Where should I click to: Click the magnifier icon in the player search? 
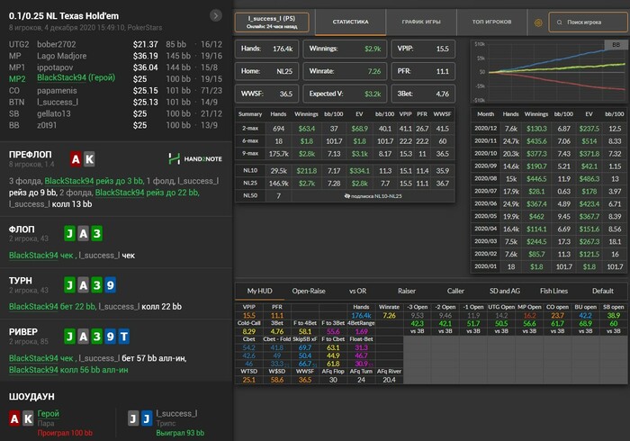(559, 22)
